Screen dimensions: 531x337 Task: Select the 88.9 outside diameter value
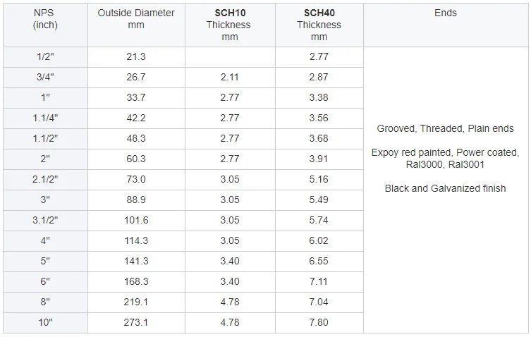[x=136, y=200]
